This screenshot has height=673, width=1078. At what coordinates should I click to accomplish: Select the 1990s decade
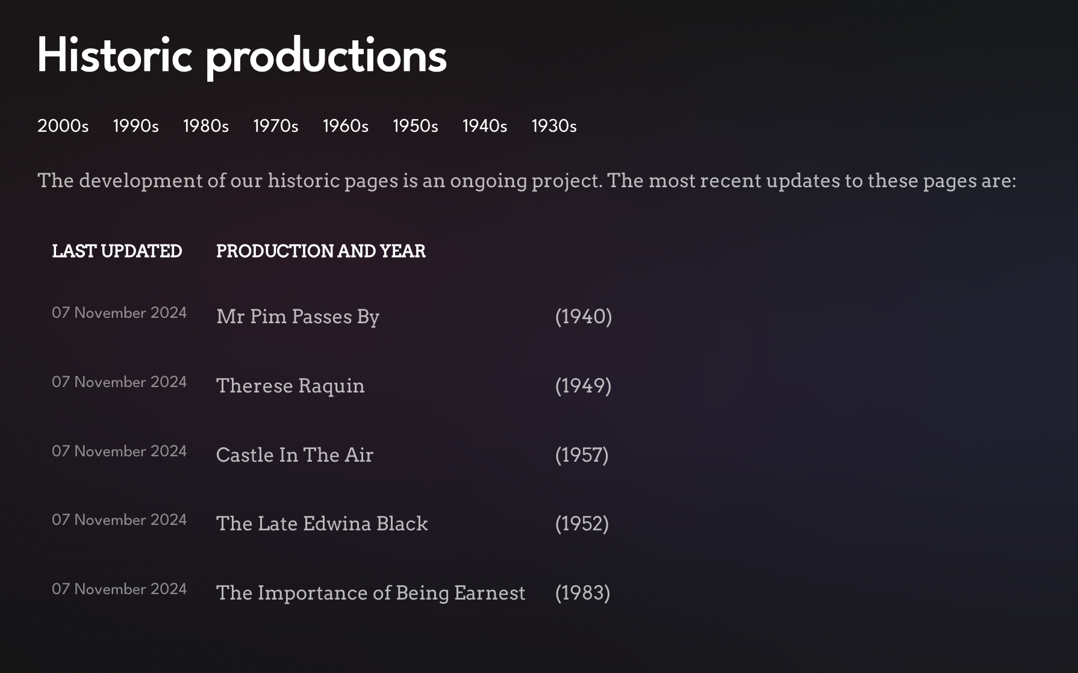click(136, 126)
